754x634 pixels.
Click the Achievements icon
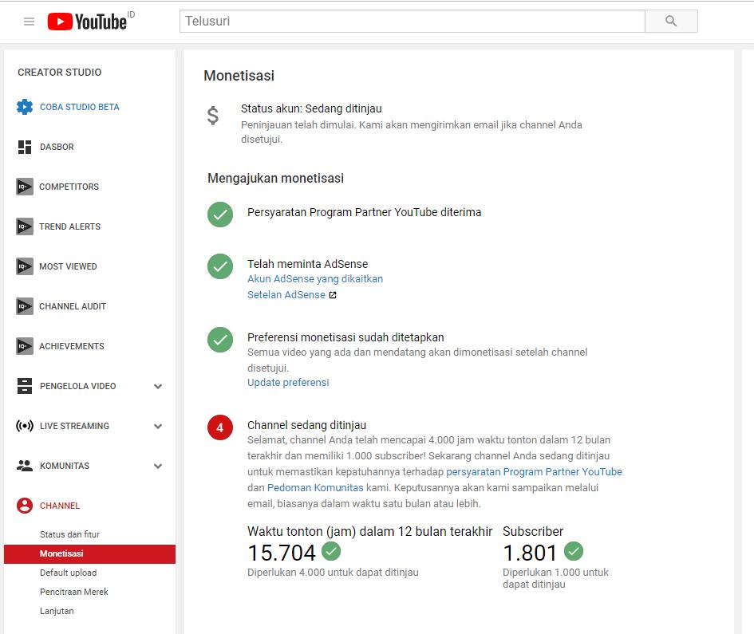[x=25, y=346]
